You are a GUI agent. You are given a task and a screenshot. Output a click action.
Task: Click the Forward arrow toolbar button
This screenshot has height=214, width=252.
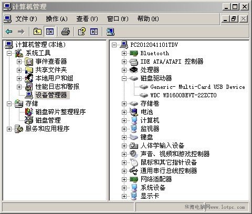21,32
